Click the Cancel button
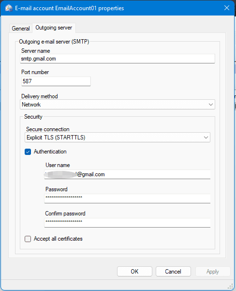236x291 pixels. [173, 272]
